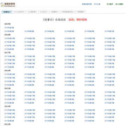Image resolution: width=126 pixels, height=126 pixels.
Task: Select issue 2014年第14期
Action: [x=90, y=113]
